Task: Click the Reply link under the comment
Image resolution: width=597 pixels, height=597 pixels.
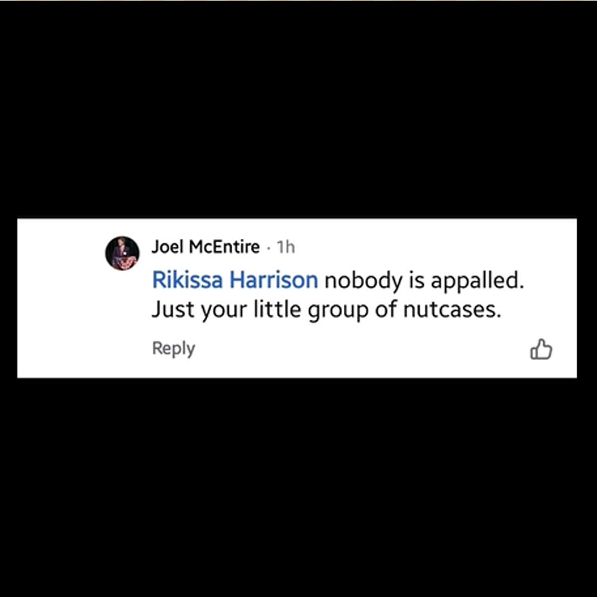Action: (174, 349)
